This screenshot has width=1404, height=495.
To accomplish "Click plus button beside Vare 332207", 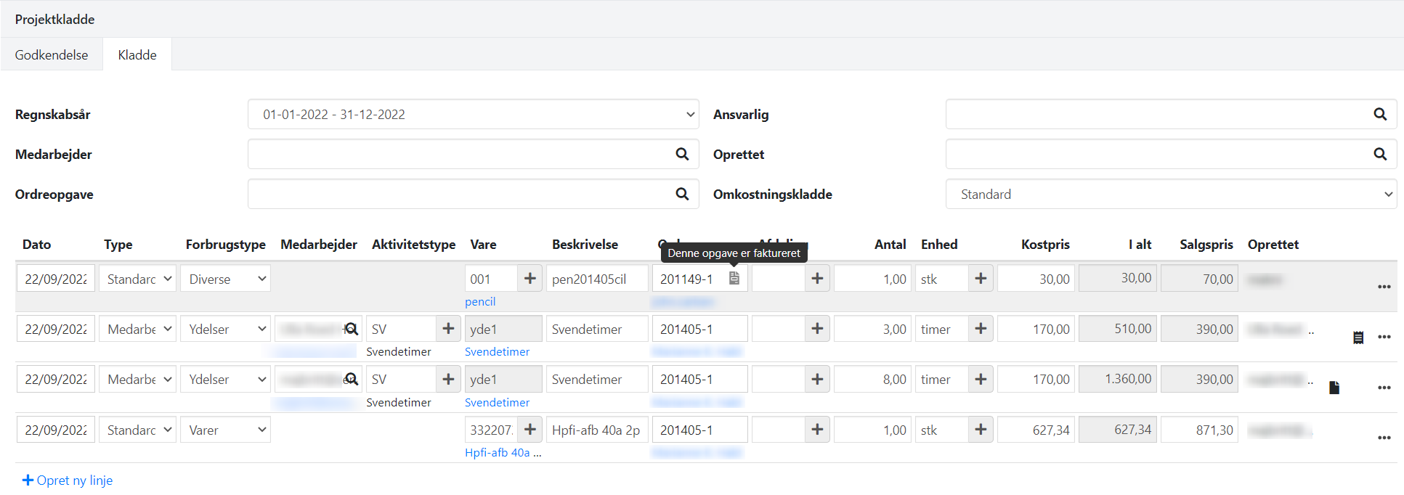I will point(530,430).
